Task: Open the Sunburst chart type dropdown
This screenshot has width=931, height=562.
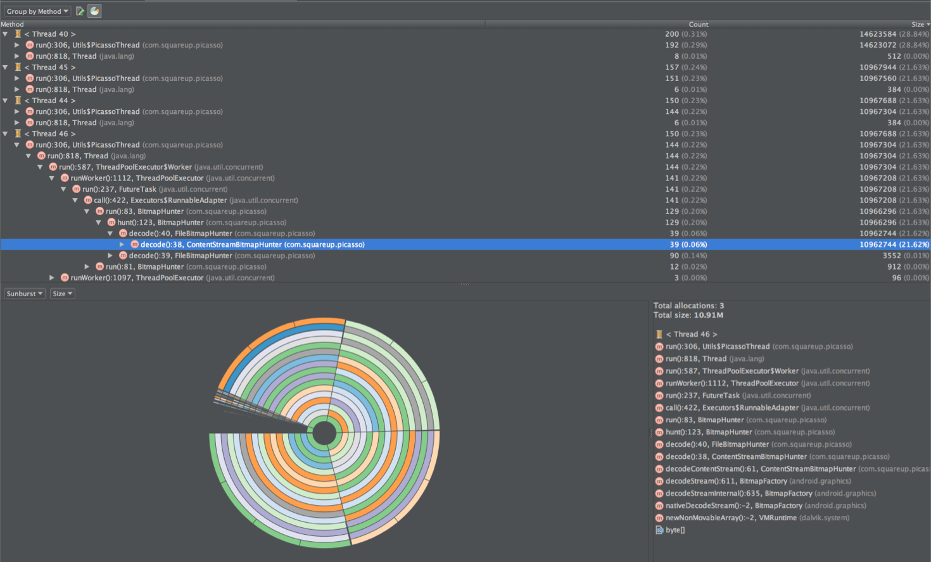Action: (x=25, y=294)
